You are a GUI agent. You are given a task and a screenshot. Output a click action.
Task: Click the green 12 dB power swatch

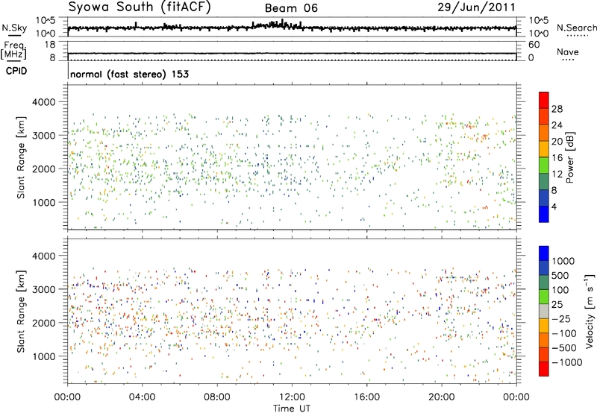click(544, 165)
